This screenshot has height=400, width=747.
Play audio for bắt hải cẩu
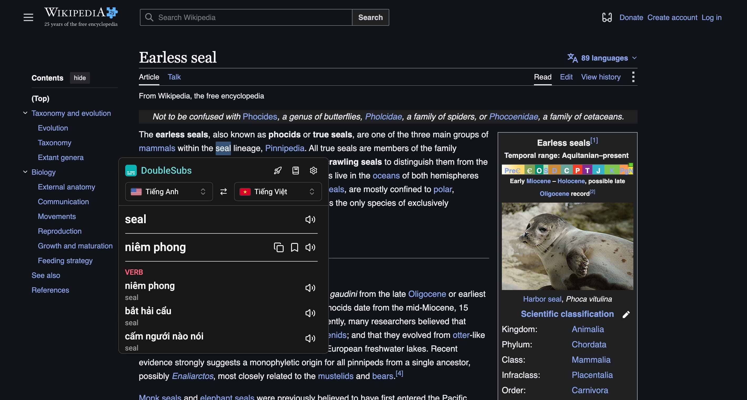pyautogui.click(x=310, y=313)
